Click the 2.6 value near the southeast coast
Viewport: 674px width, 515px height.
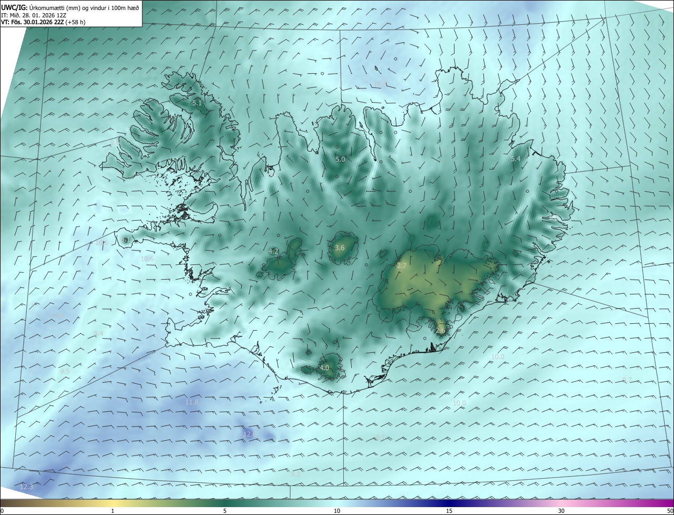click(x=440, y=331)
